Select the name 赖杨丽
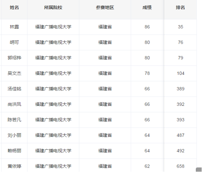Viewport: 202px width, 172px height. [x=14, y=151]
